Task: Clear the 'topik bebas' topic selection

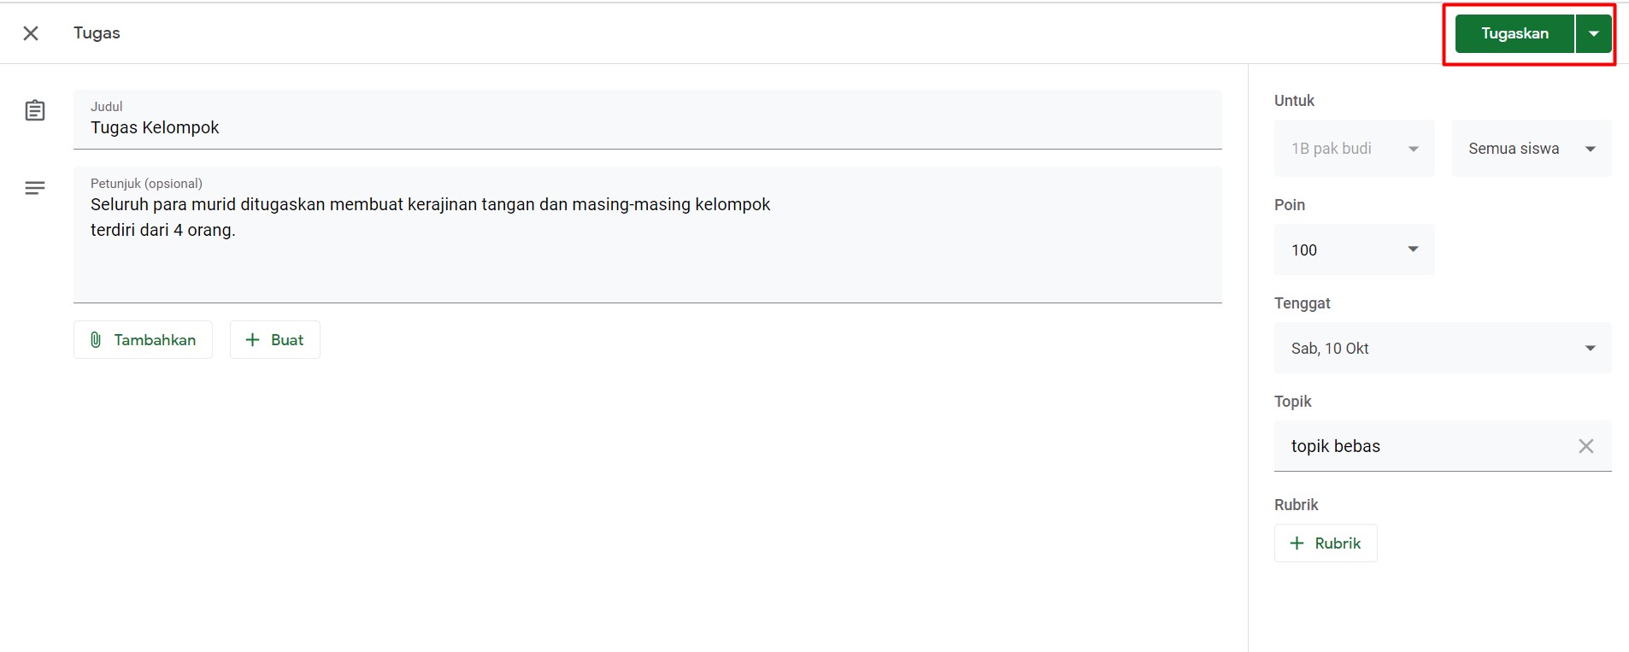Action: [1587, 445]
